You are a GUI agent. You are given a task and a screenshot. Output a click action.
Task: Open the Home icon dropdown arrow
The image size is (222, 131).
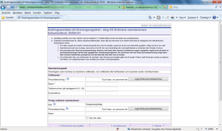tap(154, 18)
